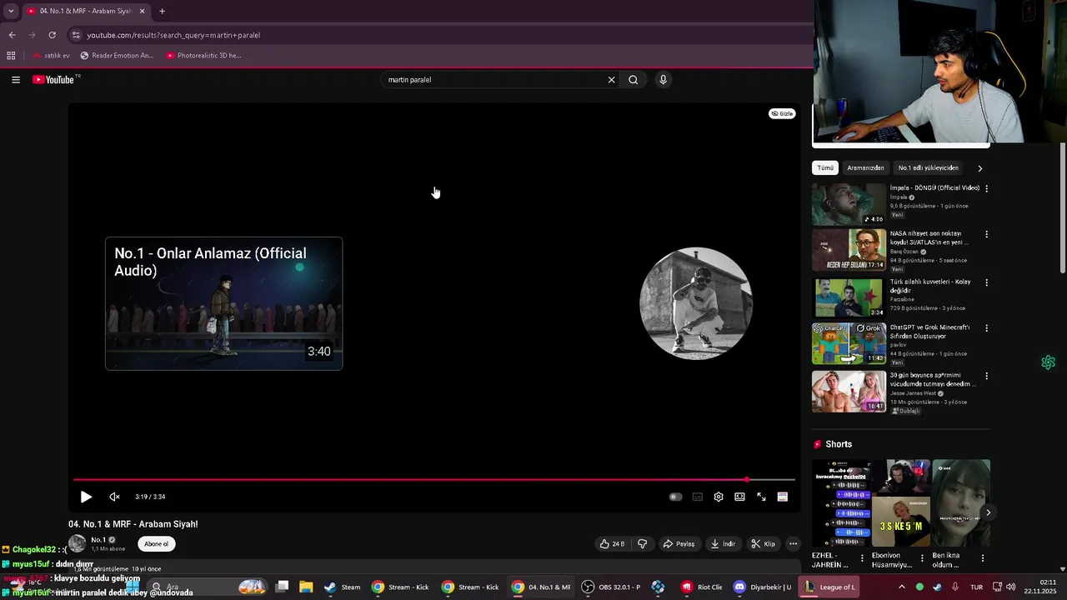The image size is (1067, 600).
Task: Open Ben ikna oldum short thumbnail
Action: coord(961,503)
